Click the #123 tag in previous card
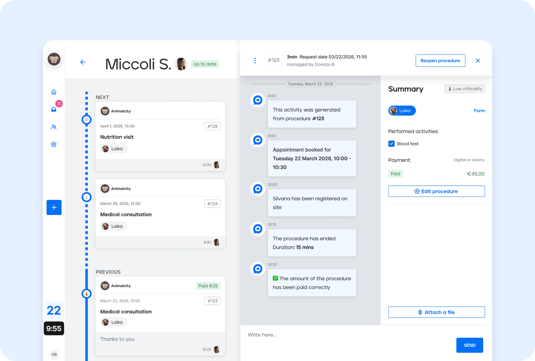 pos(213,301)
